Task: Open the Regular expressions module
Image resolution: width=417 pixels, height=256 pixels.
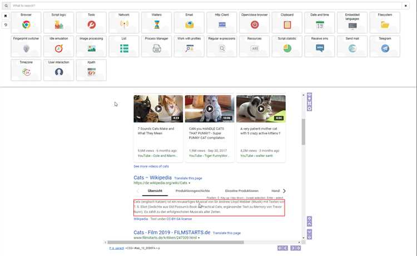Action: tap(222, 46)
